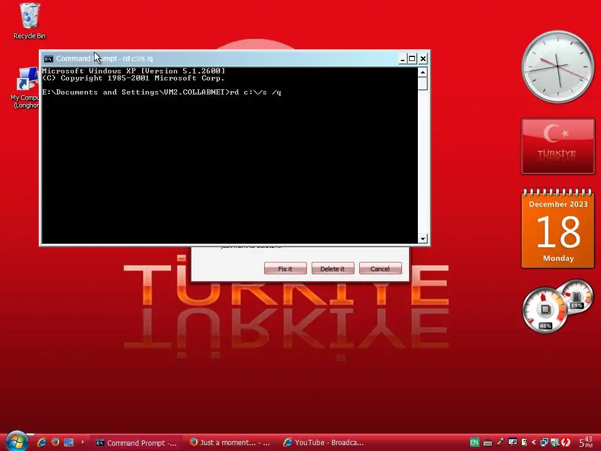Click the 'Microsoft Windows XP [Version 5.1.2600]' line
Image resolution: width=601 pixels, height=451 pixels.
coord(133,71)
